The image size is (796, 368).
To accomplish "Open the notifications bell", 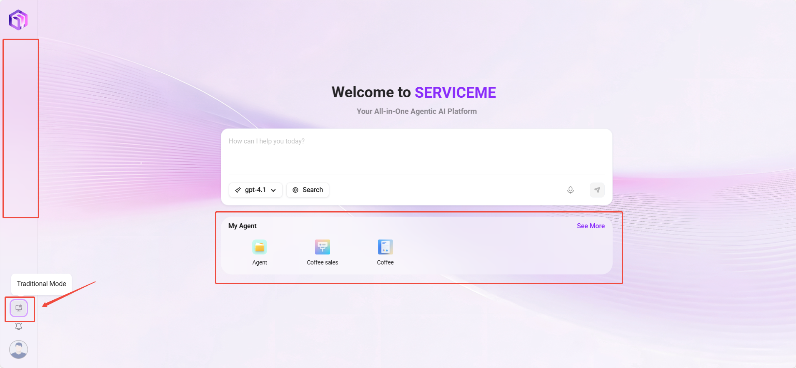I will click(x=19, y=326).
